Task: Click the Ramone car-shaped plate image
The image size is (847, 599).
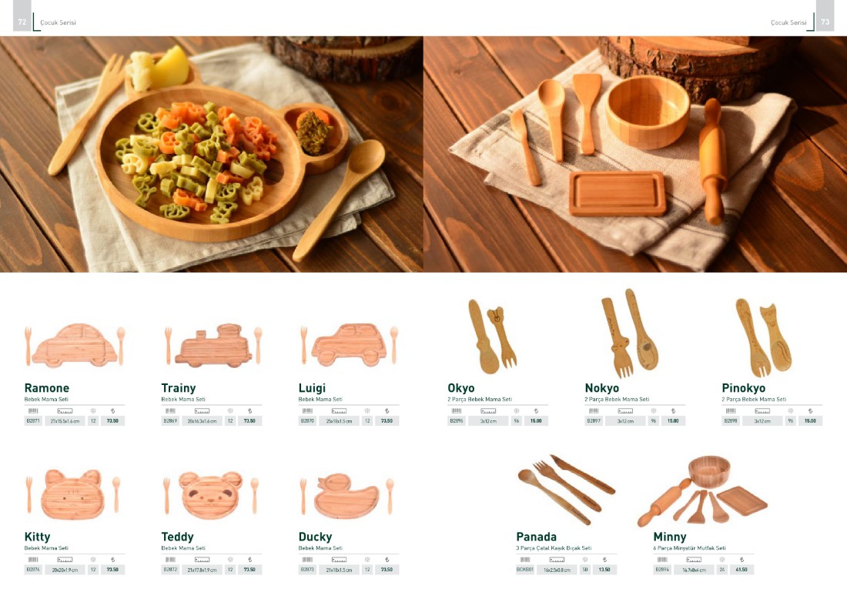Action: coord(75,346)
